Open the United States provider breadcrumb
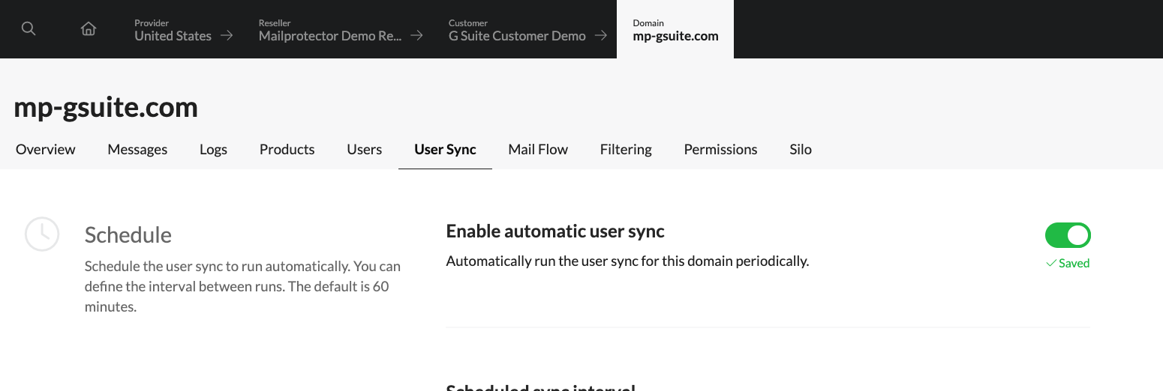Viewport: 1163px width, 391px height. [x=173, y=35]
